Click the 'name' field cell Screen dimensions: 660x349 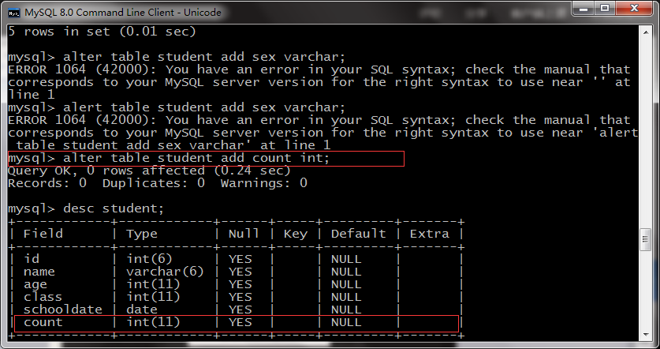click(x=39, y=272)
